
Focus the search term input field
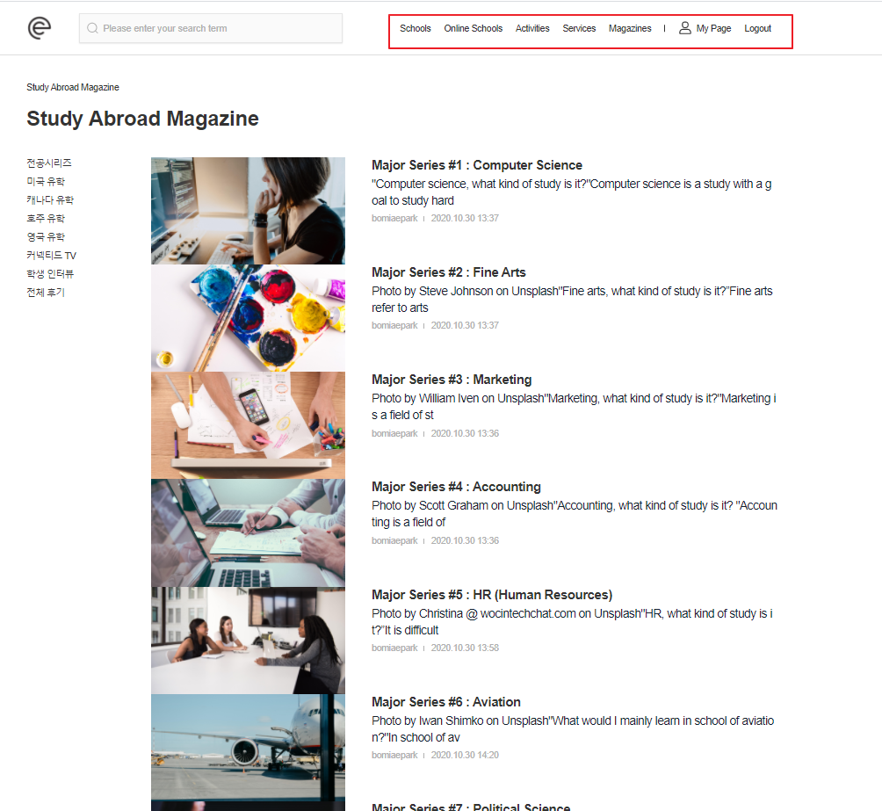point(218,28)
